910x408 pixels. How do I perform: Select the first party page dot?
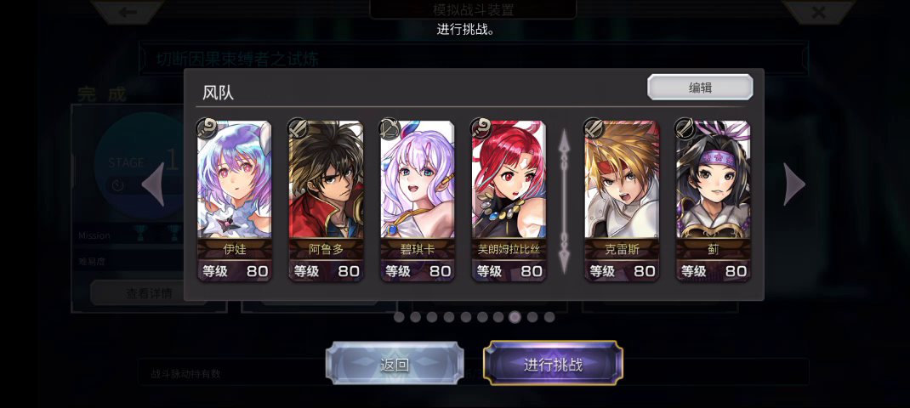point(399,317)
